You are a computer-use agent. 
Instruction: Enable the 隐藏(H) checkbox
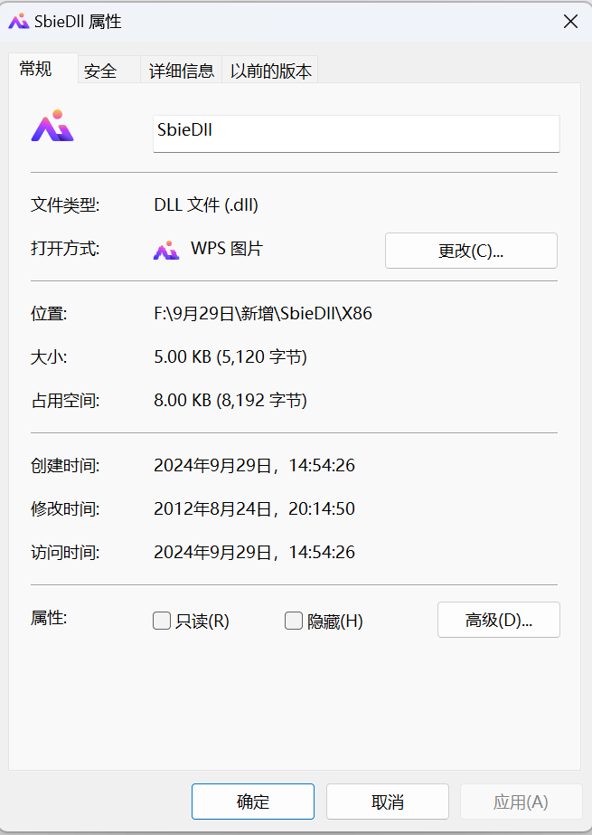tap(293, 621)
